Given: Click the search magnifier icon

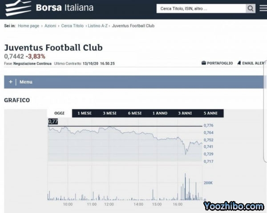Looking at the screenshot, I should point(251,8).
